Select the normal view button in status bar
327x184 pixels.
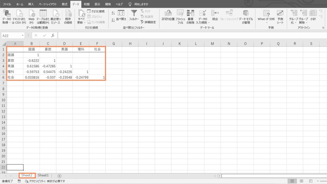292,181
